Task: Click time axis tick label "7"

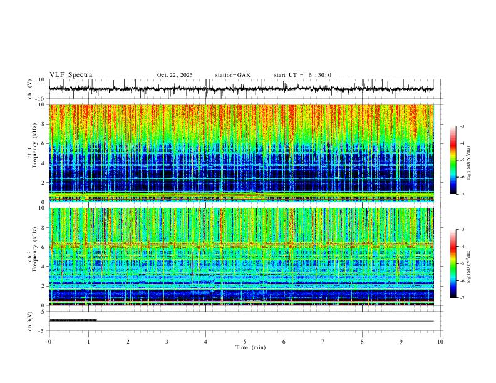Action: pos(323,342)
